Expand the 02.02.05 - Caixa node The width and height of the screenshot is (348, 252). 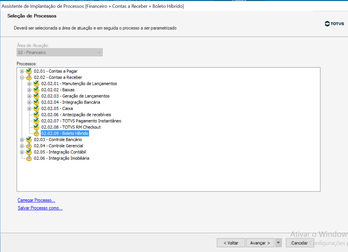pos(29,109)
